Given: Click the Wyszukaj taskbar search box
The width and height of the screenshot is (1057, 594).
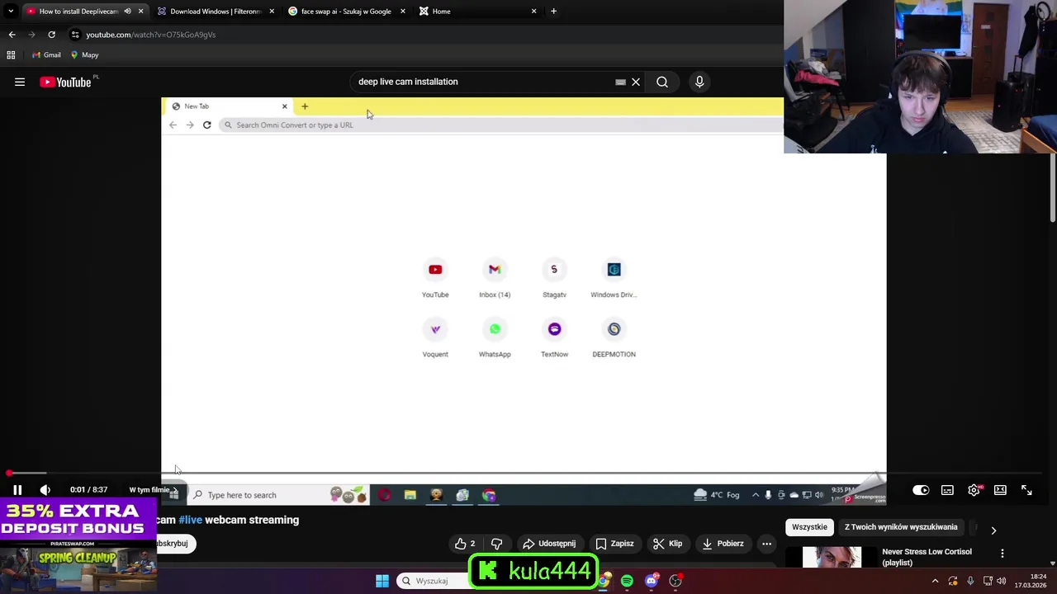Looking at the screenshot, I should tap(432, 581).
